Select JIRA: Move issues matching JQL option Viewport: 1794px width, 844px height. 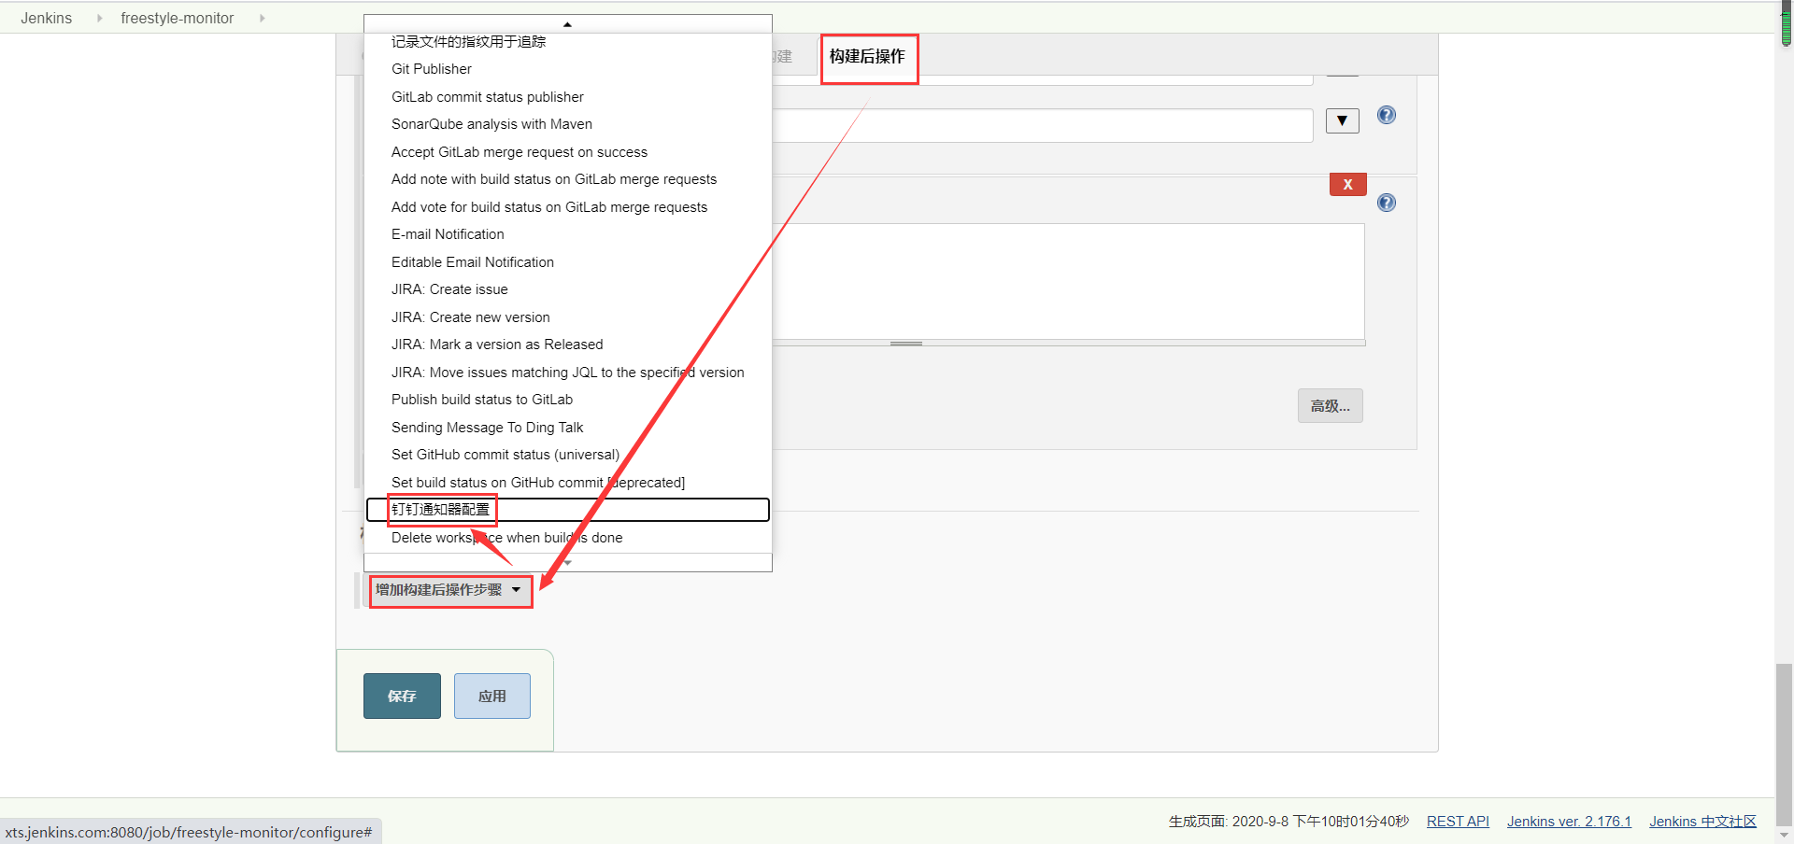pos(567,373)
